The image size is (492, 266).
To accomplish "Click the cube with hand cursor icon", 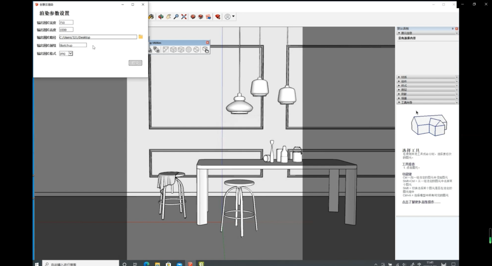I will tap(206, 49).
